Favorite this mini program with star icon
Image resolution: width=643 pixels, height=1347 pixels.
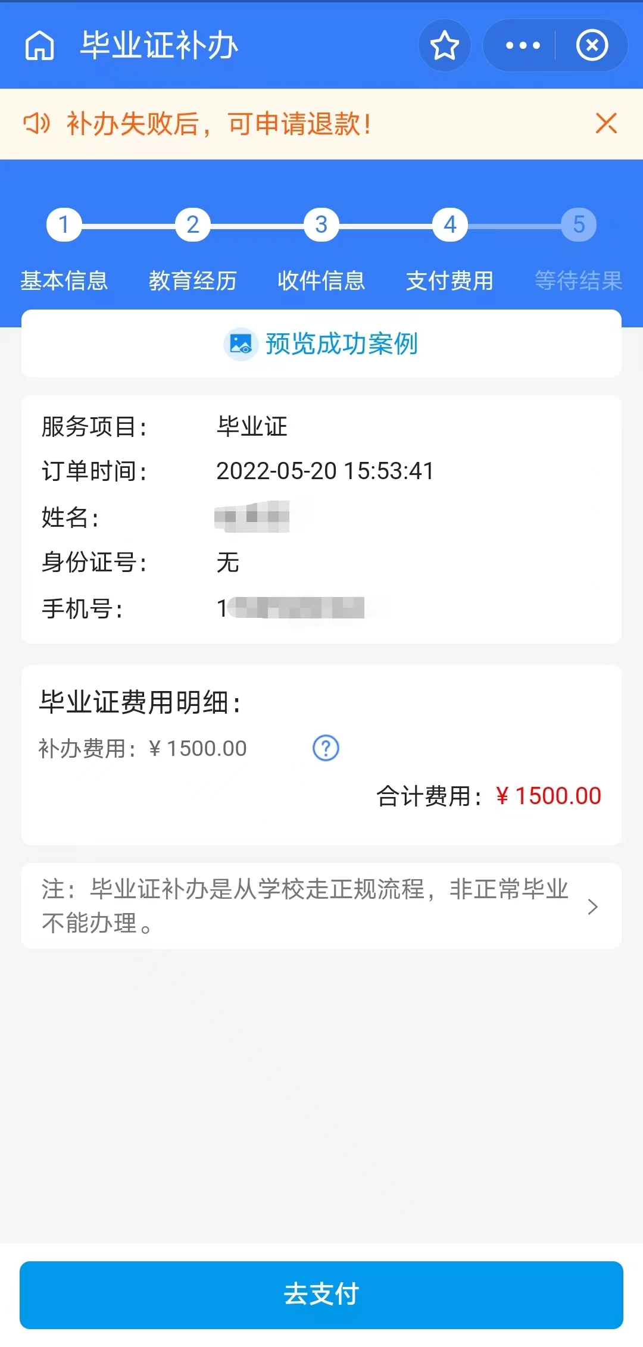tap(445, 45)
